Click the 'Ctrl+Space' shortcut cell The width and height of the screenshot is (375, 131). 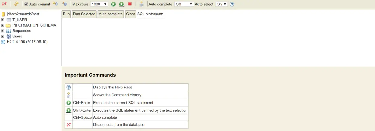pyautogui.click(x=82, y=117)
